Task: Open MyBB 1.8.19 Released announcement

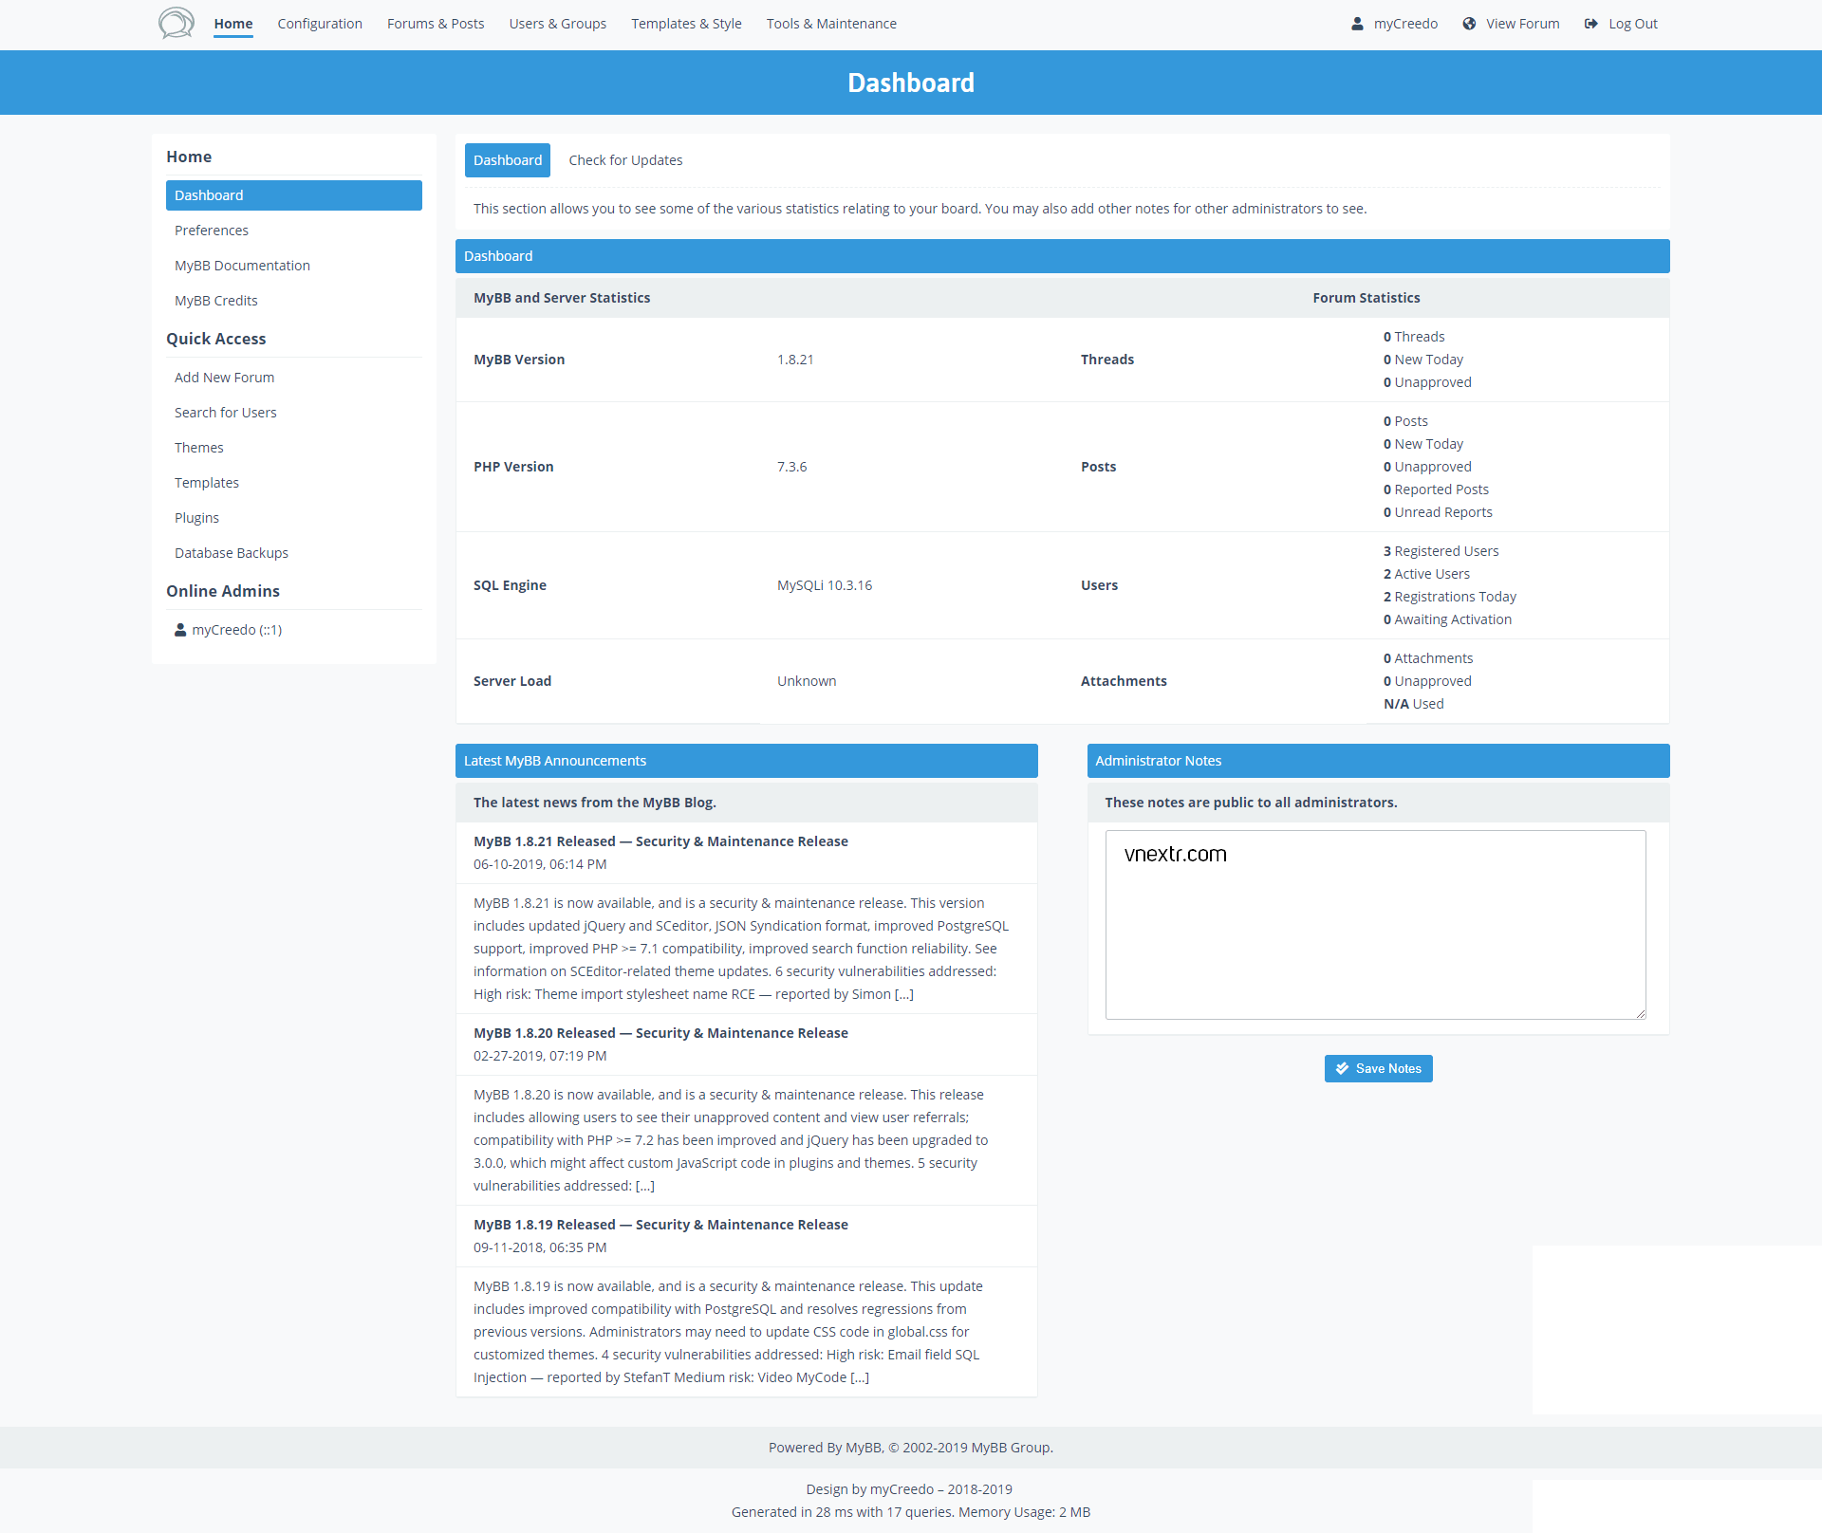Action: click(x=660, y=1225)
